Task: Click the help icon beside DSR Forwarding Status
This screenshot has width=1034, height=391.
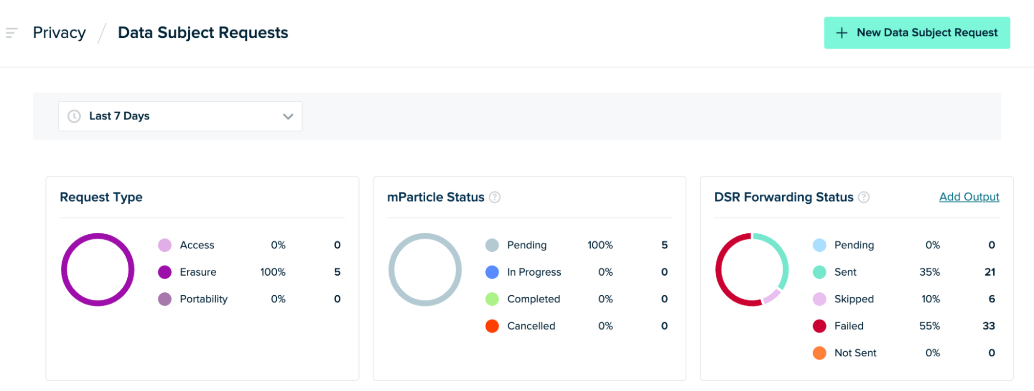Action: tap(864, 197)
